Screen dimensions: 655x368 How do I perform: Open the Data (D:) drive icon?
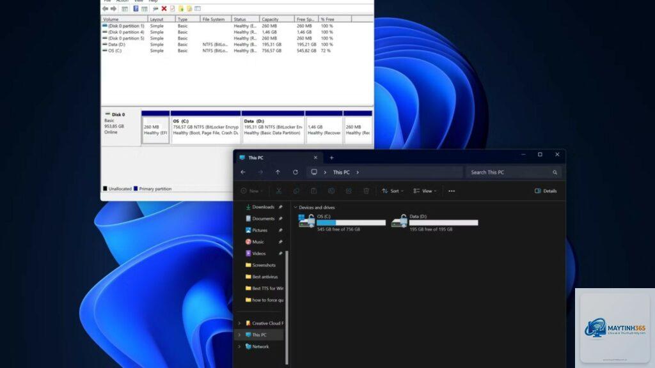399,220
